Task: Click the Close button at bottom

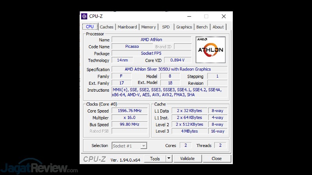Action: [216, 159]
